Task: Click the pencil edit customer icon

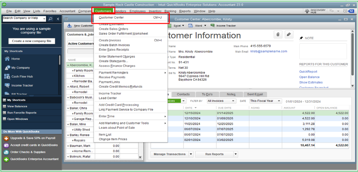Action: coord(289,34)
